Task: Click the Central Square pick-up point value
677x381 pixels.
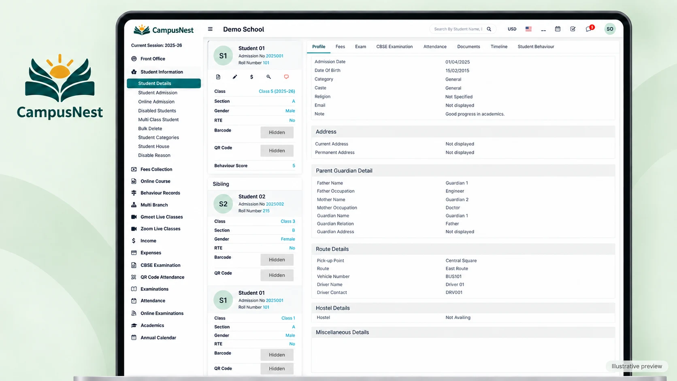Action: tap(461, 261)
